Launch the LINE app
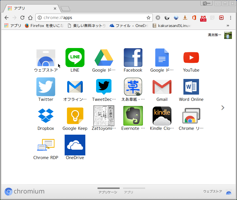 point(75,58)
